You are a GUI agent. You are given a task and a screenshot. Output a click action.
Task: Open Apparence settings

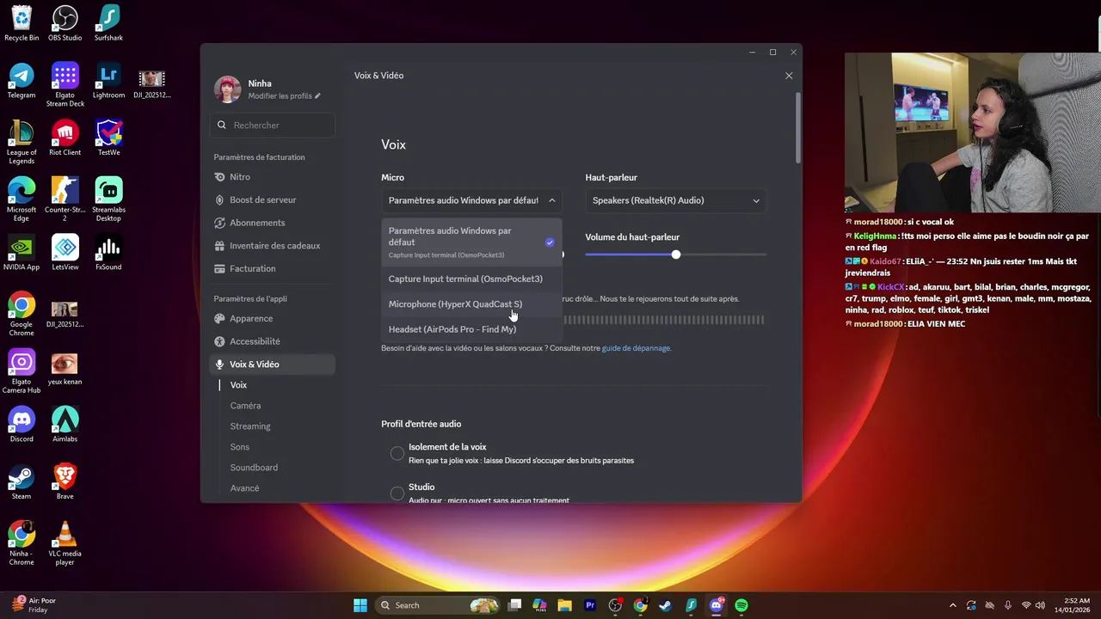(273, 318)
